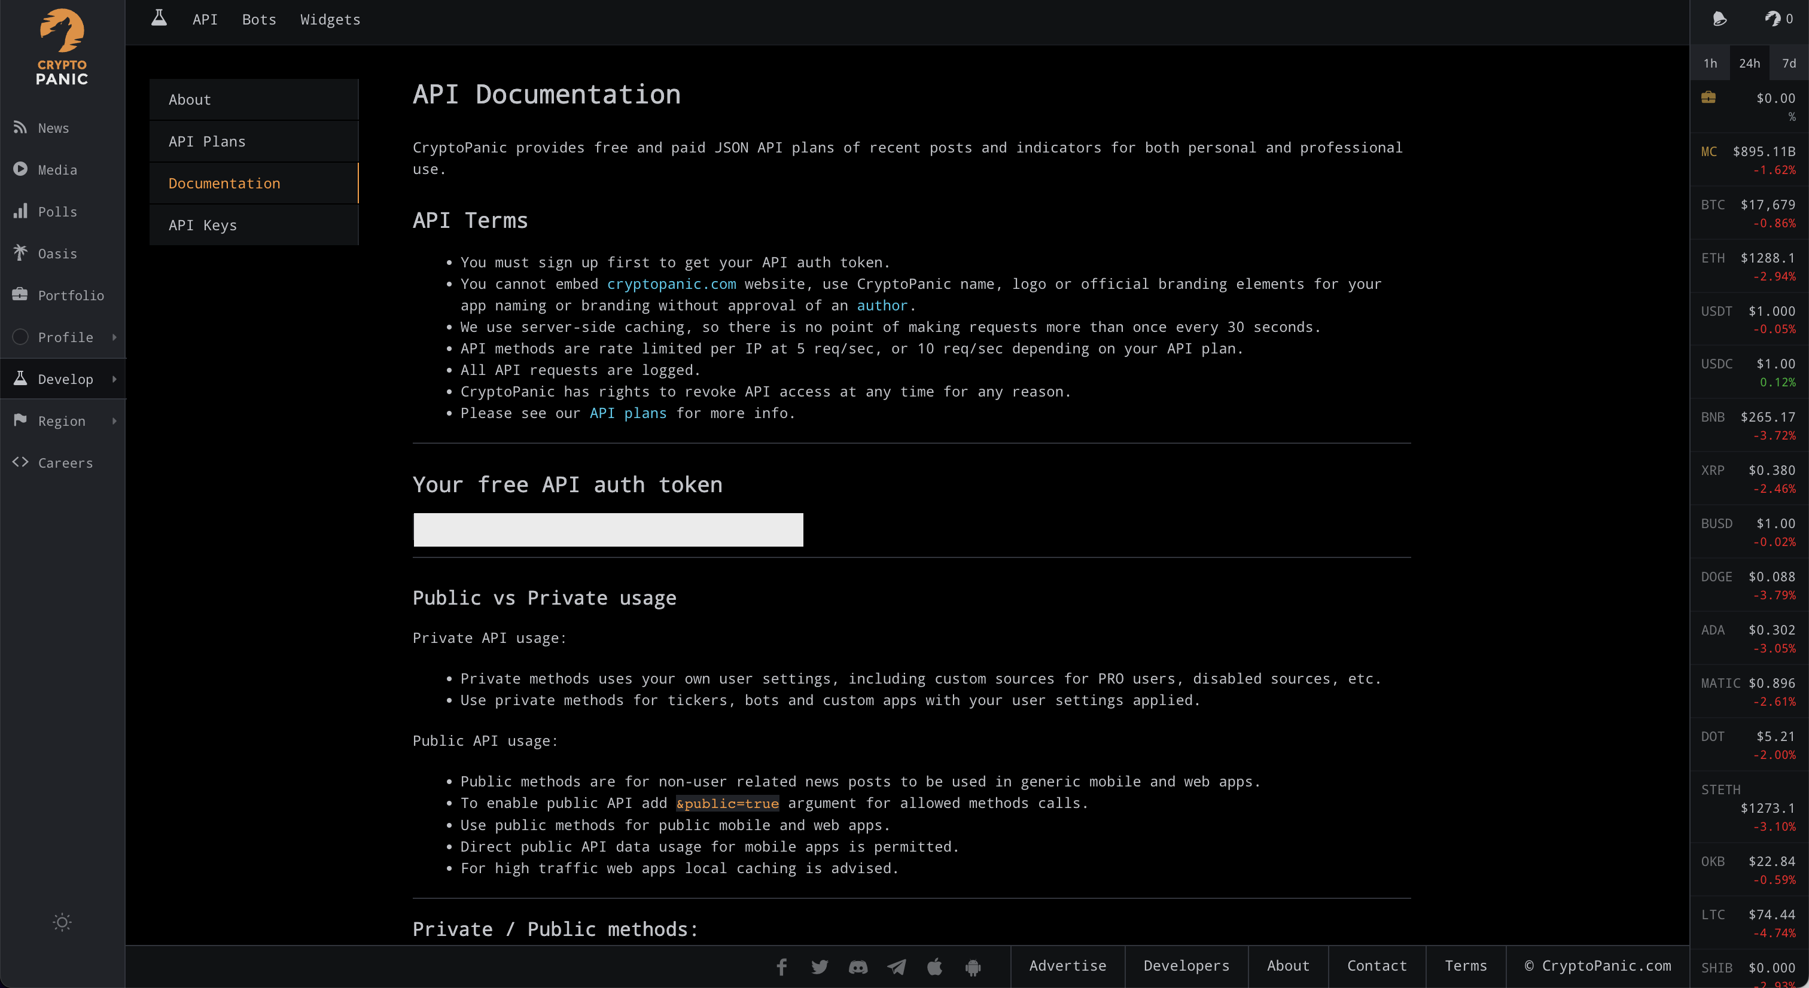Open the Apple app icon in footer
Viewport: 1809px width, 988px height.
click(934, 967)
